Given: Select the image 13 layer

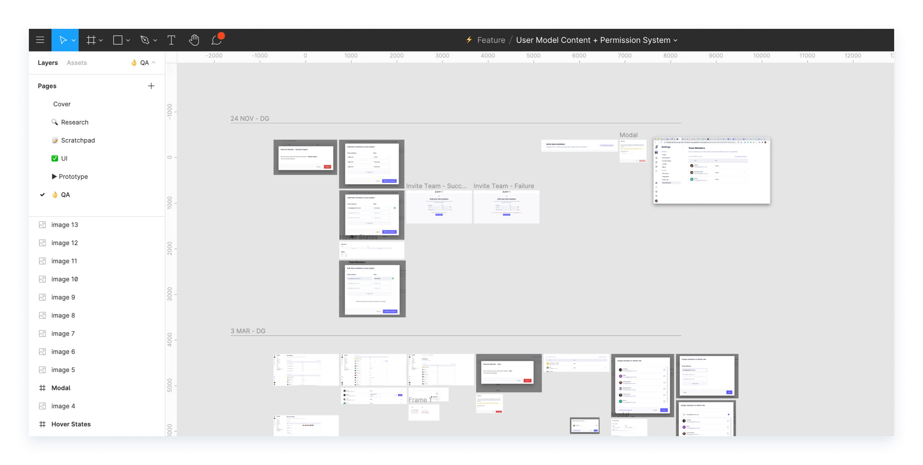Looking at the screenshot, I should pos(64,224).
